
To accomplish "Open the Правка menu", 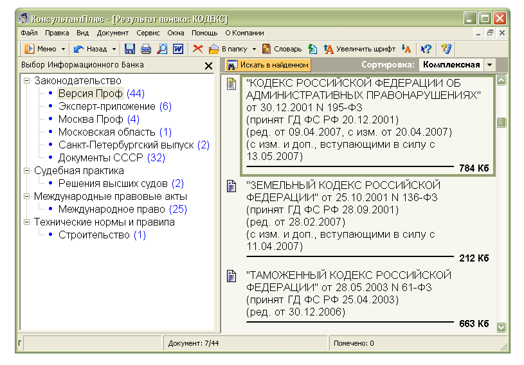I will pos(57,33).
